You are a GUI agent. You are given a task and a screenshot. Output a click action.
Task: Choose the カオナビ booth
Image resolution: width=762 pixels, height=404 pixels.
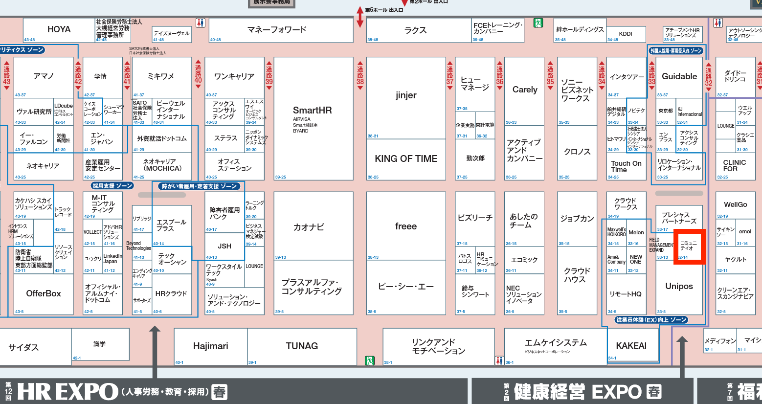click(314, 226)
